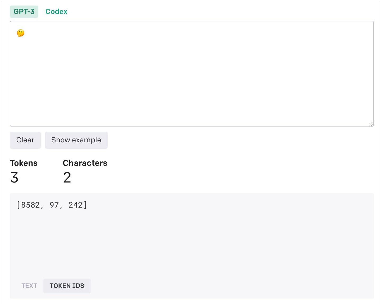
Task: Click token ID 97 in the output
Action: [54, 205]
